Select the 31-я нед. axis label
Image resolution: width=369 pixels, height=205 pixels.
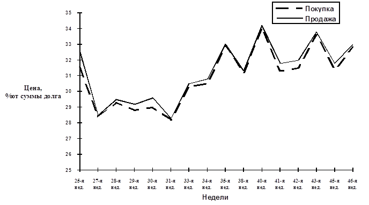(171, 184)
